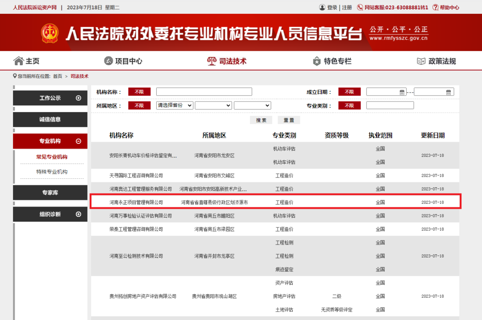Click the location pin icon in breadcrumb
The width and height of the screenshot is (482, 320).
pos(15,76)
